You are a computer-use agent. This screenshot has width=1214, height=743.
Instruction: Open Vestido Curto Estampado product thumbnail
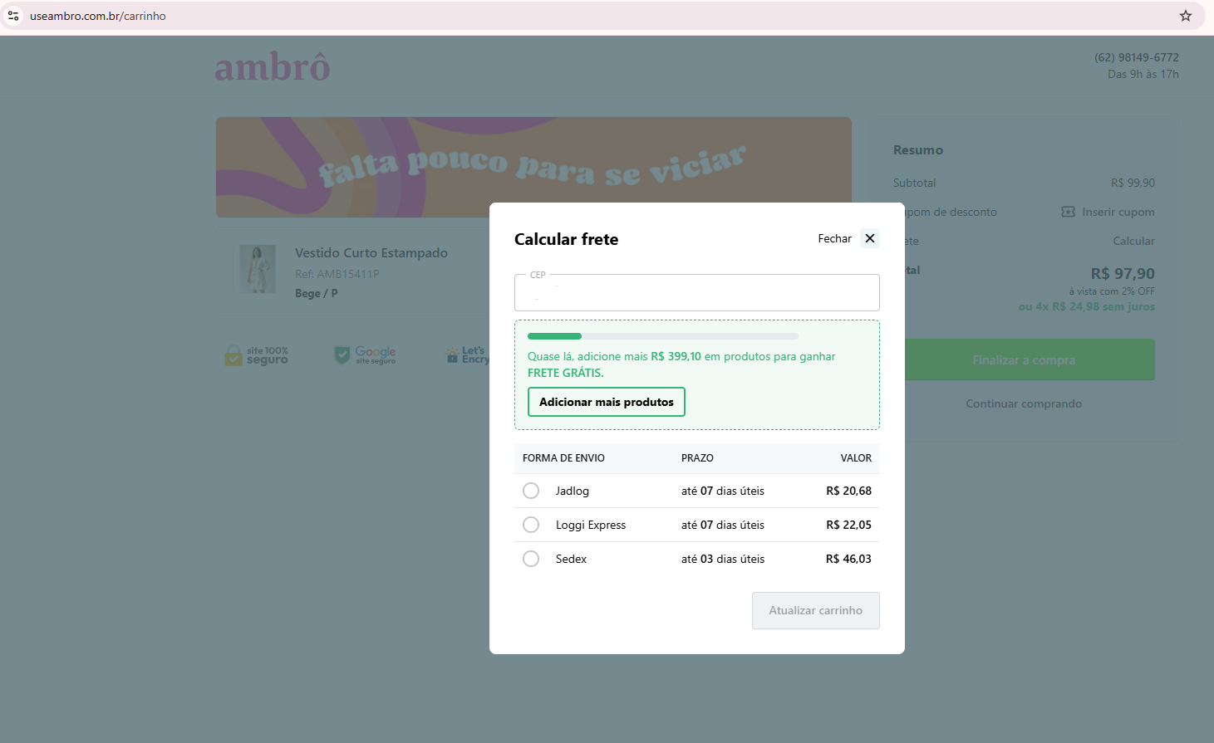click(258, 269)
